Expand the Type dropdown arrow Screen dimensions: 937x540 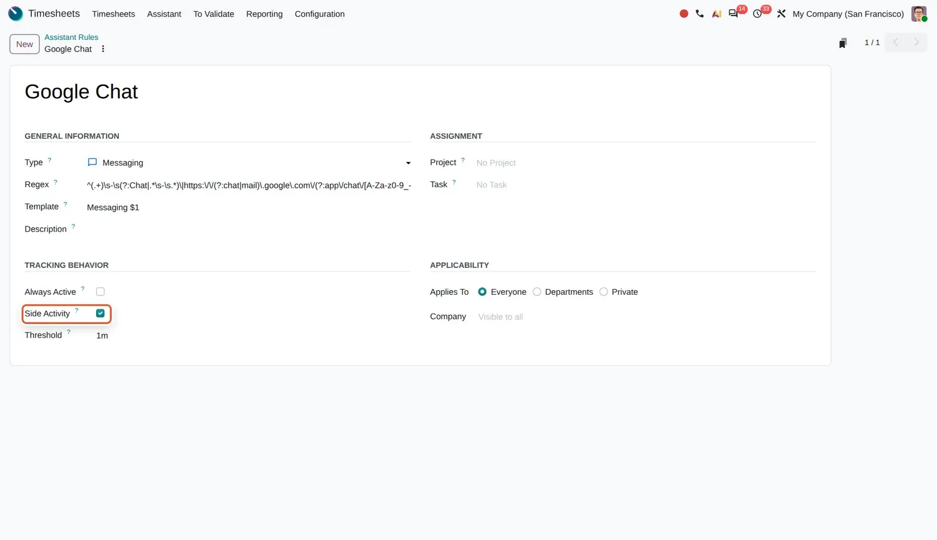pos(408,163)
